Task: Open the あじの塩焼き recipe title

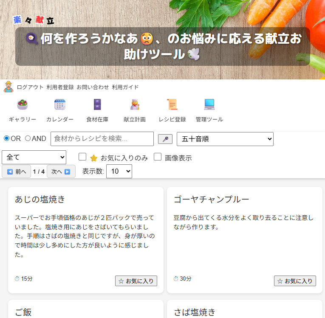Action: (x=40, y=199)
